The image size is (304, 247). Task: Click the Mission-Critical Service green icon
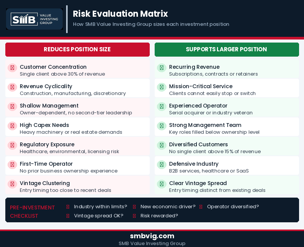pos(161,87)
